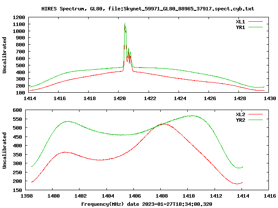Click the 1200 y-axis tick label
Viewport: 278px width, 208px height.
pos(19,17)
